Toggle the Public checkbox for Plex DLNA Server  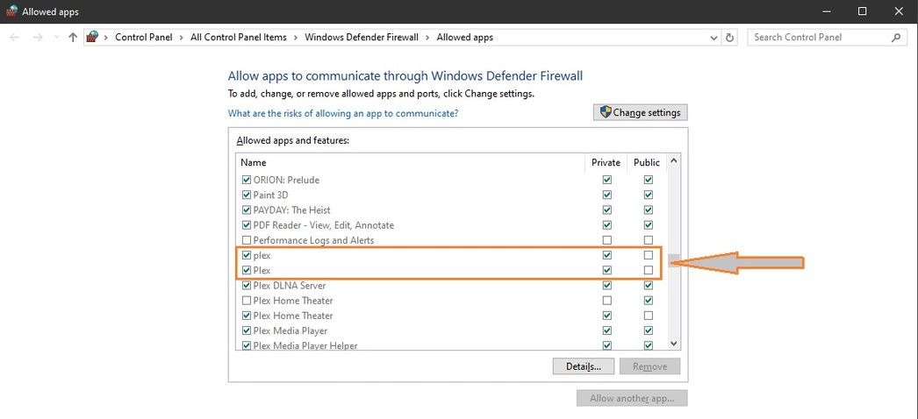point(648,286)
